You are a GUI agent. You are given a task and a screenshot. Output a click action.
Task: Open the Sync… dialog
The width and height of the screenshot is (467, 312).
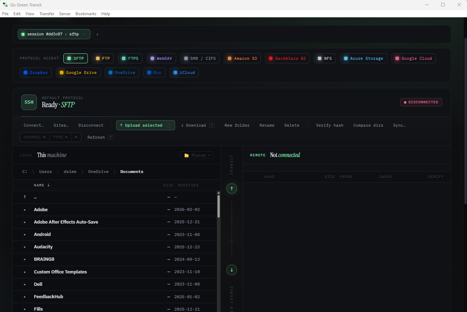point(399,125)
